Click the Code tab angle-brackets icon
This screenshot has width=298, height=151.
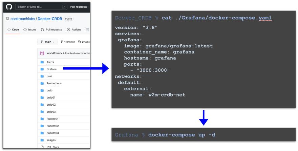tap(9, 30)
